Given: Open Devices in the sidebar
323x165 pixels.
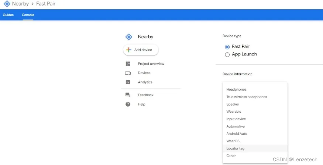Looking at the screenshot, I should [x=144, y=73].
